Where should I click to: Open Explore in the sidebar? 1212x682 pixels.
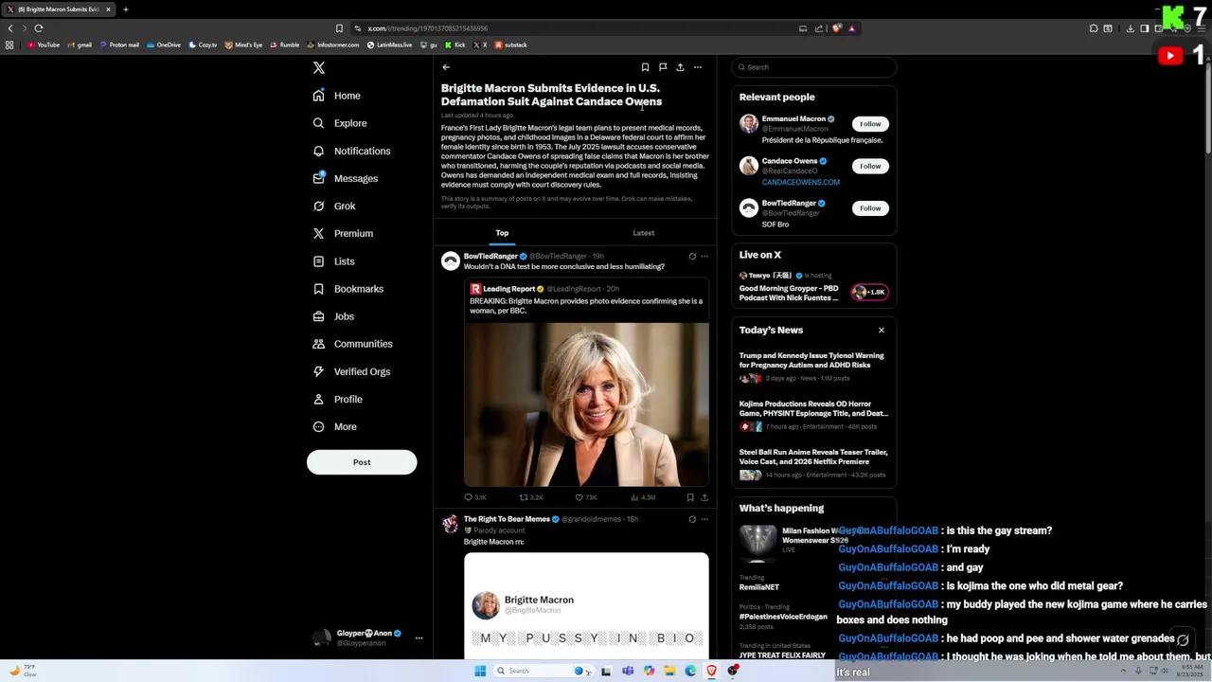point(339,123)
